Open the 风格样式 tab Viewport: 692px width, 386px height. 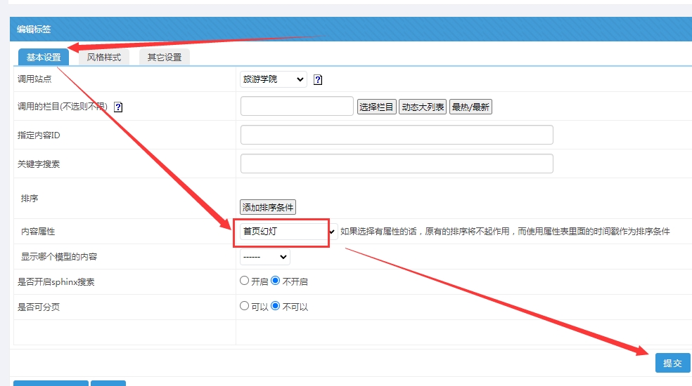point(104,58)
